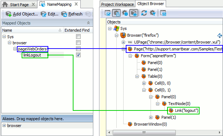Switch to the Start Page tab

pyautogui.click(x=19, y=5)
